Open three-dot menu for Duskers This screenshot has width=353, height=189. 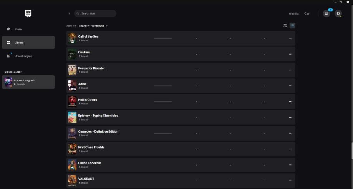[290, 54]
